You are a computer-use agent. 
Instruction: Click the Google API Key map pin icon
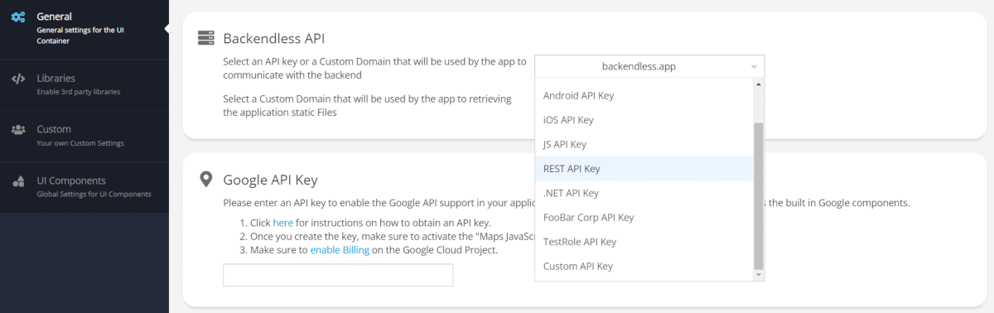click(x=206, y=180)
